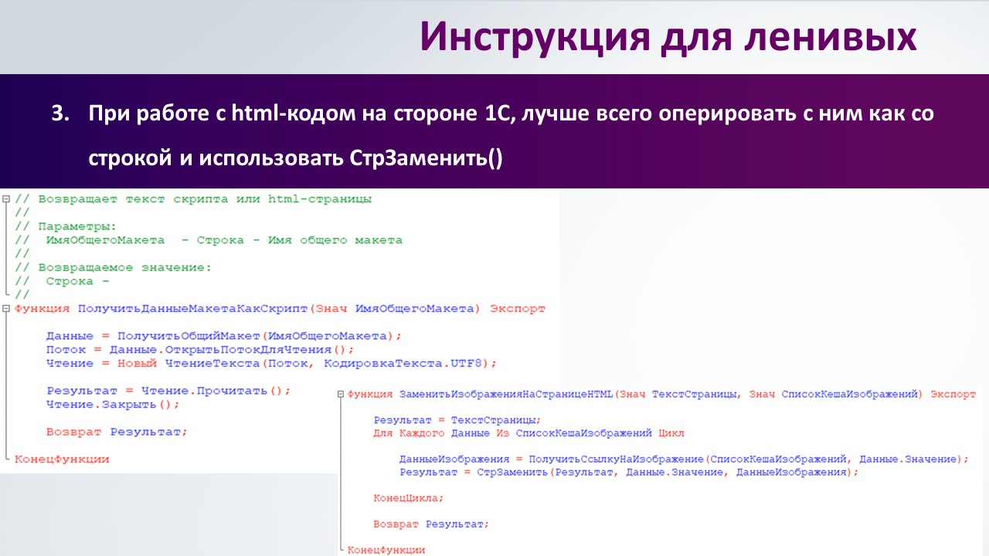Click parameter 'Знач ИмяОбщегоМакета' in function header
This screenshot has height=556, width=989.
394,309
